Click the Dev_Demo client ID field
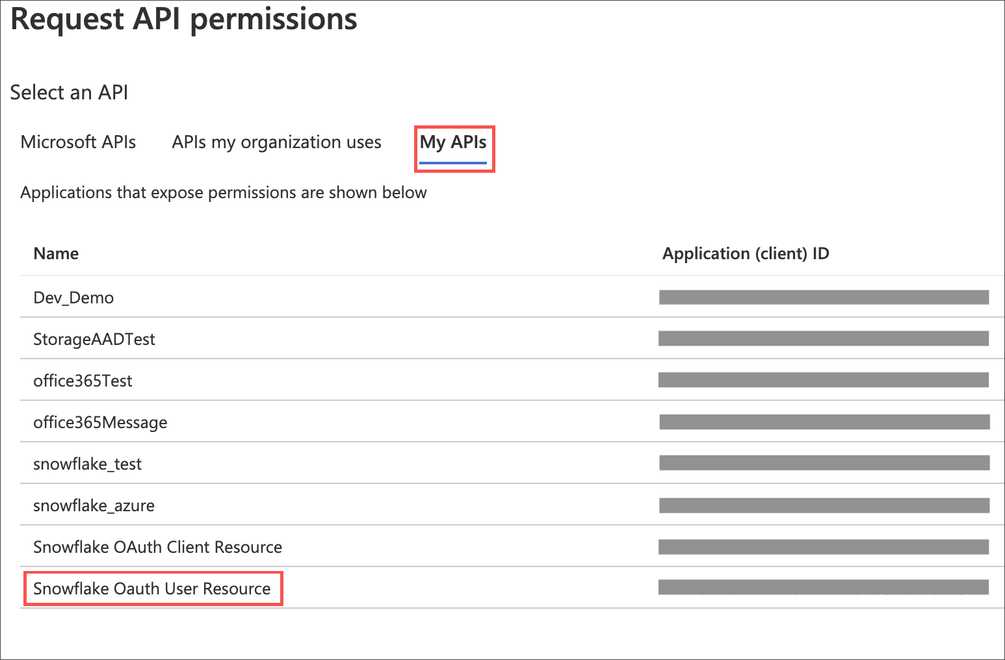 click(x=823, y=296)
